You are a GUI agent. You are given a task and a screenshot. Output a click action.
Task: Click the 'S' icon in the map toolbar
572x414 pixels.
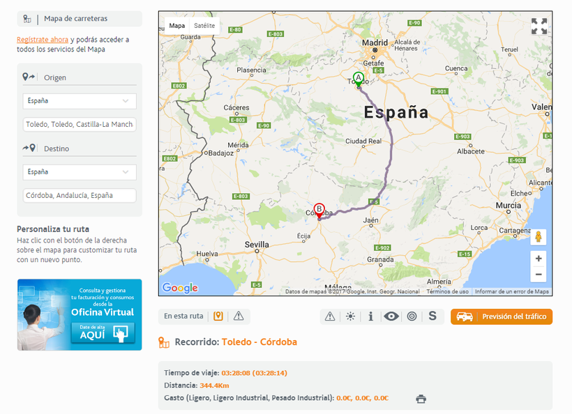pyautogui.click(x=432, y=316)
